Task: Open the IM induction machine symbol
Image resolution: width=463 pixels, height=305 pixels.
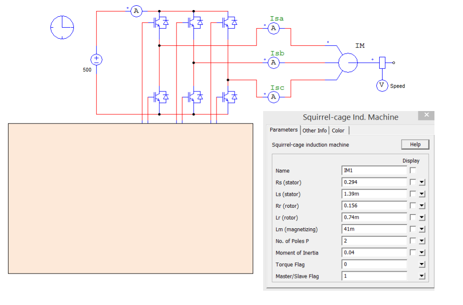Action: pos(348,62)
